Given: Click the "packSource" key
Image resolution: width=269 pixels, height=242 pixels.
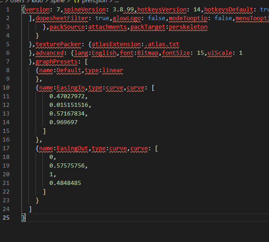Looking at the screenshot, I should [67, 27].
